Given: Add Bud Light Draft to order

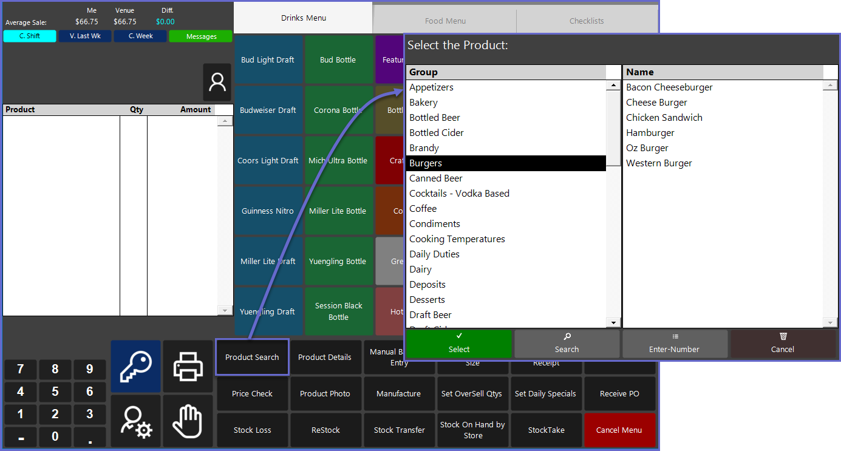Looking at the screenshot, I should pos(267,60).
